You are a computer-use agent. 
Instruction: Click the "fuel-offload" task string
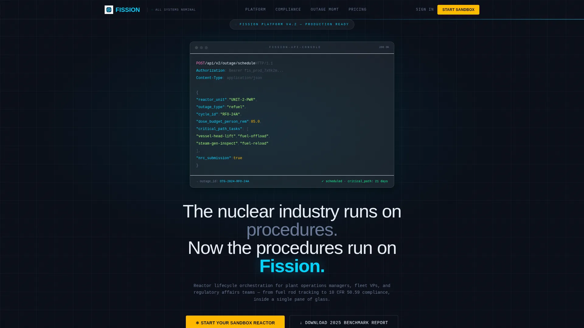(x=253, y=136)
